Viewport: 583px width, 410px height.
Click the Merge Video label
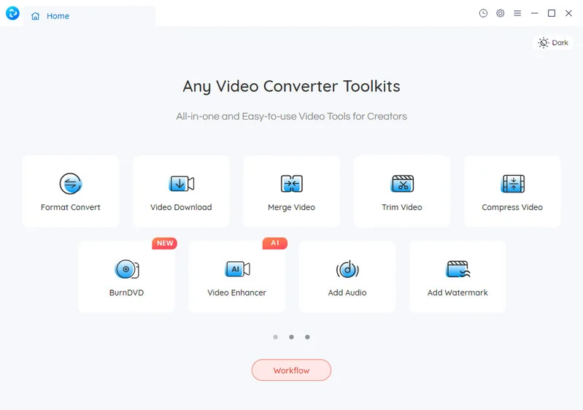tap(292, 207)
